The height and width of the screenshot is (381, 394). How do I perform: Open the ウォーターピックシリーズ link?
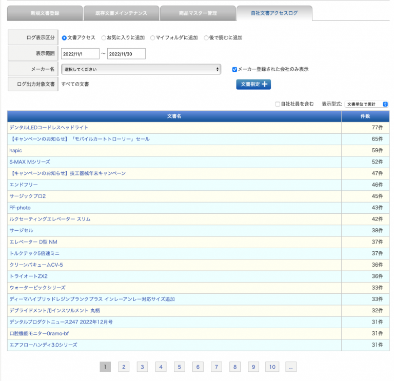click(x=37, y=288)
